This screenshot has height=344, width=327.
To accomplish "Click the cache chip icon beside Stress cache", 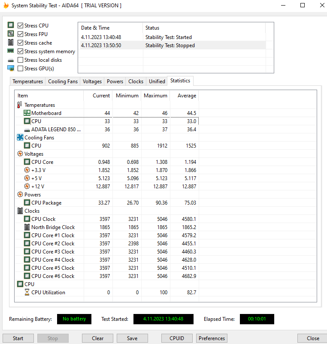I will click(11, 42).
